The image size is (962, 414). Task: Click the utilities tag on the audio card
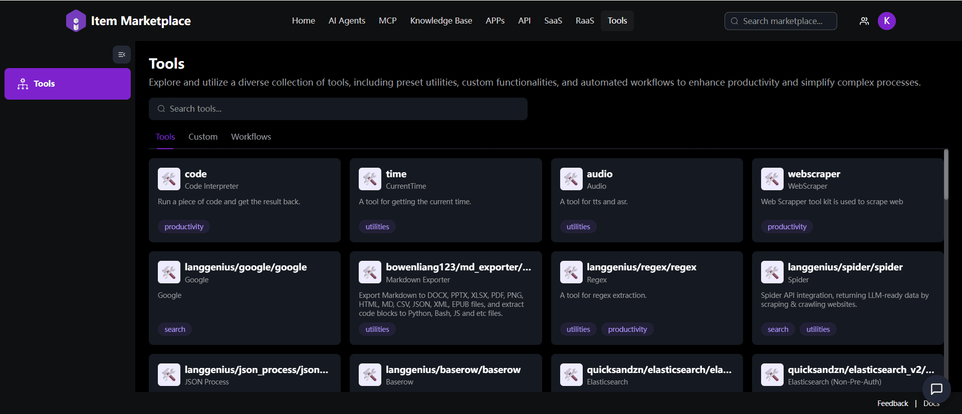578,227
